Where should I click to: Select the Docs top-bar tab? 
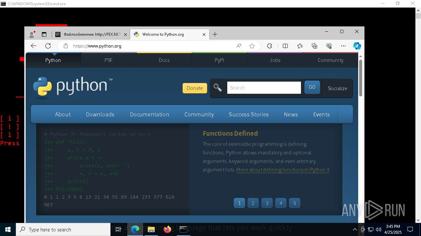(164, 60)
